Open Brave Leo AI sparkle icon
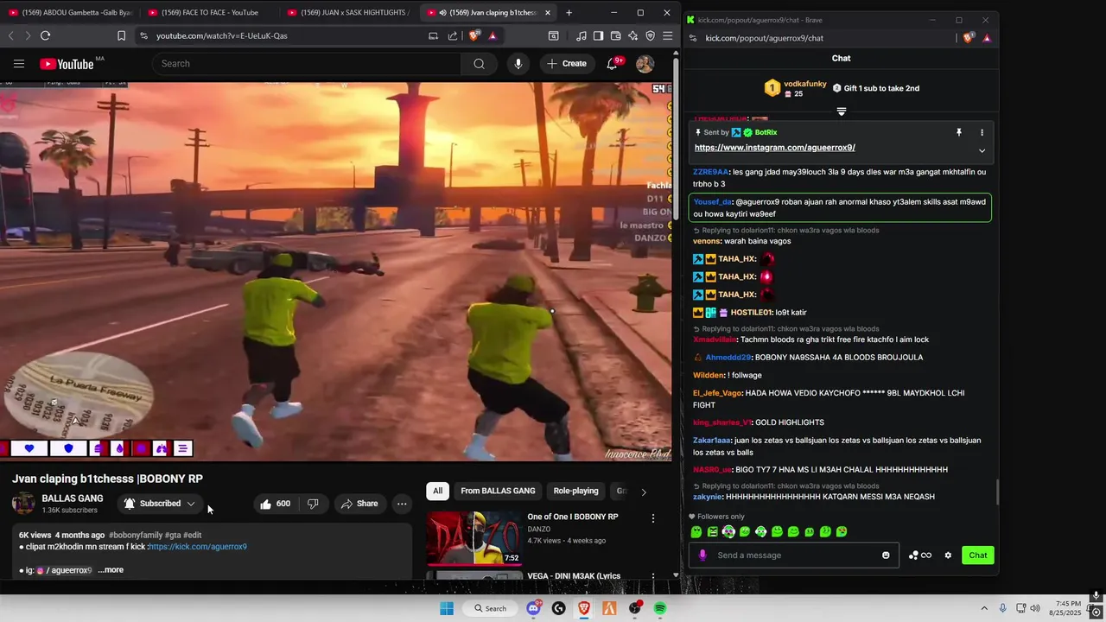Image resolution: width=1106 pixels, height=622 pixels. pos(632,35)
